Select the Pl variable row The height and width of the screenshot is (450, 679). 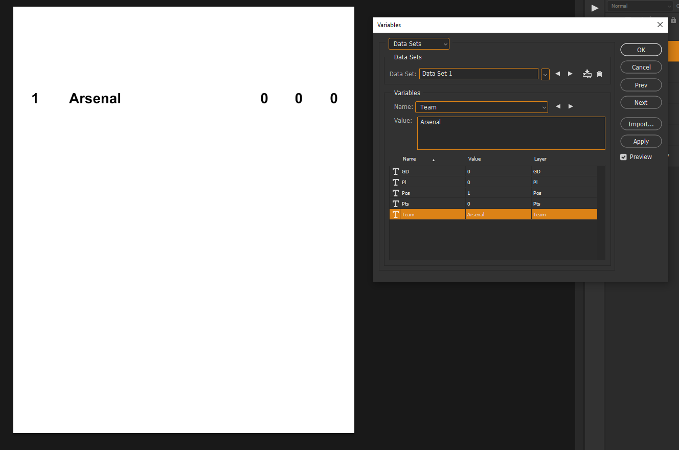(x=493, y=183)
